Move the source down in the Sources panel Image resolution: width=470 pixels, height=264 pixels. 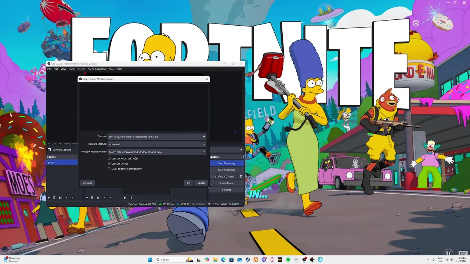pyautogui.click(x=109, y=198)
